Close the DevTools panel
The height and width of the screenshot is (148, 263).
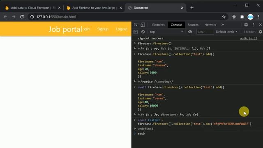[x=260, y=25]
